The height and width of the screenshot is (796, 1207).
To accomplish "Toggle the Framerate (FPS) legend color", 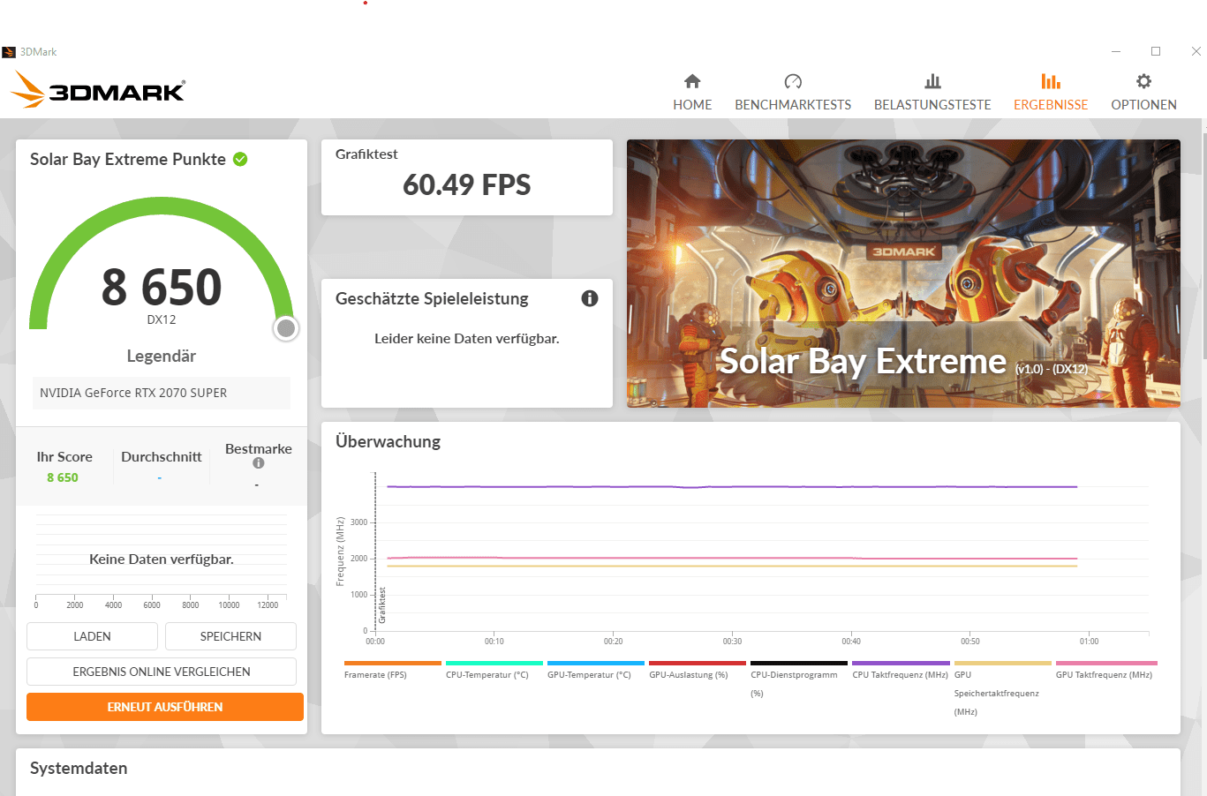I will [x=392, y=663].
